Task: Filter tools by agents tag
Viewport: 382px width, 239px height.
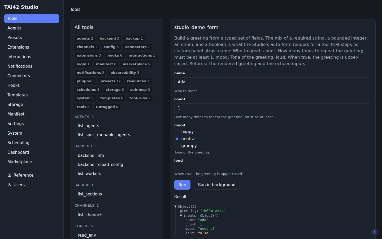Action: coord(85,39)
